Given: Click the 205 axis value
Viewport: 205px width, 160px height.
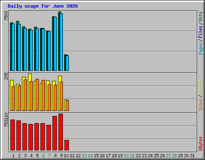Looking at the screenshot, I should tap(6, 76).
